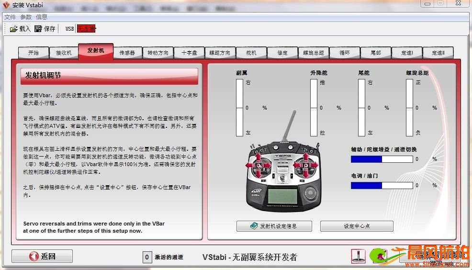Click the 返回 (Back) button
The image size is (472, 270).
coord(42,256)
